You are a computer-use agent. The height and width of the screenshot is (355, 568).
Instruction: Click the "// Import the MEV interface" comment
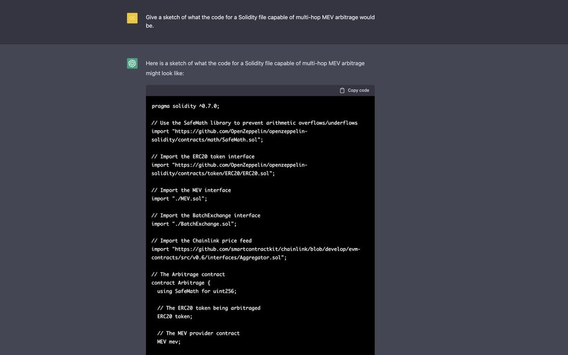click(191, 190)
